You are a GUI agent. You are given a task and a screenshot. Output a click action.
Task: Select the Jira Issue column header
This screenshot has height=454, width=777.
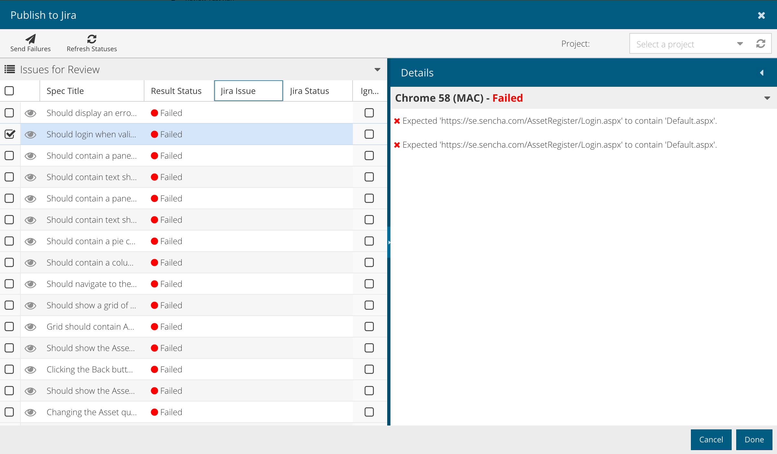(x=248, y=91)
